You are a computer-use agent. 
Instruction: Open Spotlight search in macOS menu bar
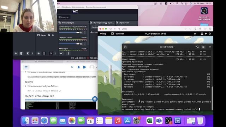[x=182, y=4]
